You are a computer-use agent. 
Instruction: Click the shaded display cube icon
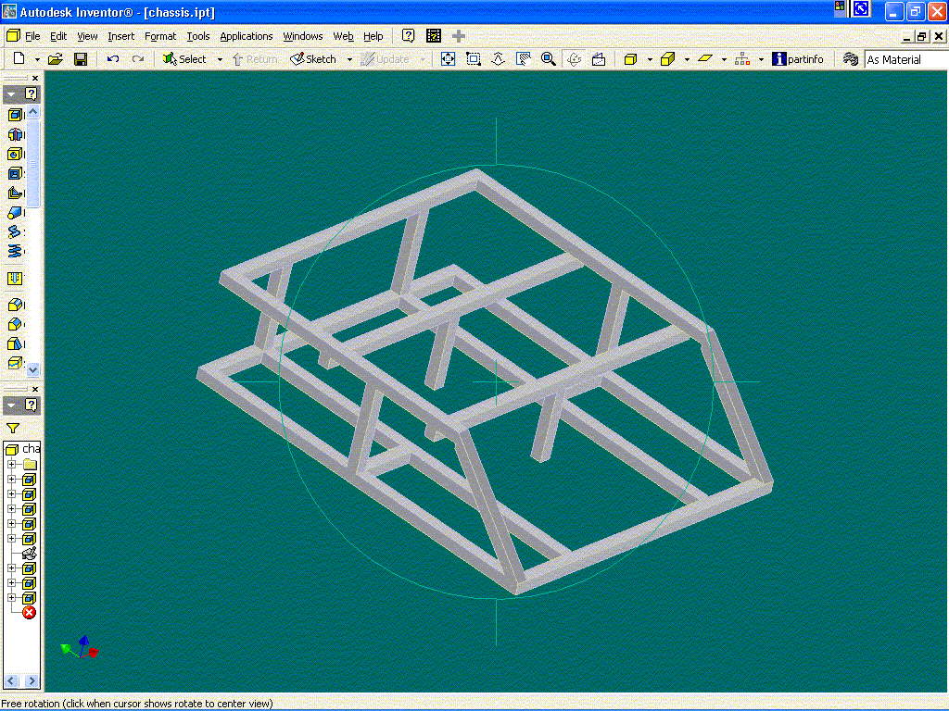630,59
